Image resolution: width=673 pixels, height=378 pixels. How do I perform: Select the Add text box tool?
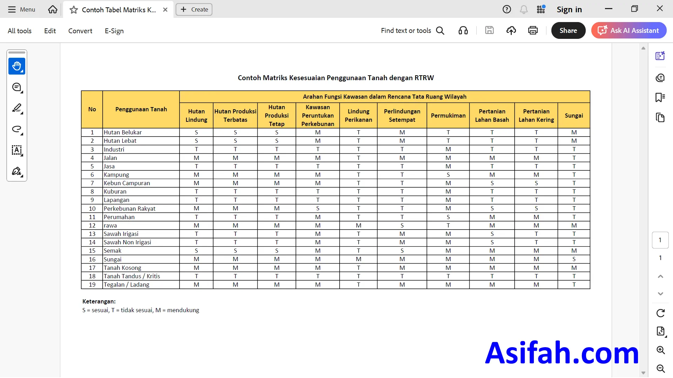coord(17,150)
